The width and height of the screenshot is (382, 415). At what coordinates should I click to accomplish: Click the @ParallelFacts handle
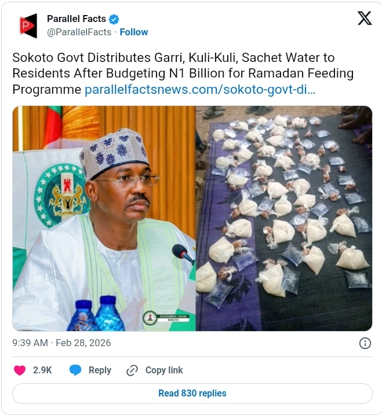(79, 32)
